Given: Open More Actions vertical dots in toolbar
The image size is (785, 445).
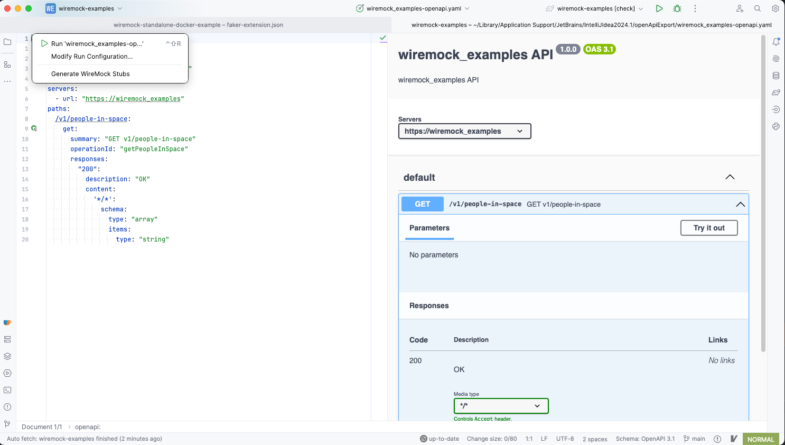Looking at the screenshot, I should [x=695, y=8].
